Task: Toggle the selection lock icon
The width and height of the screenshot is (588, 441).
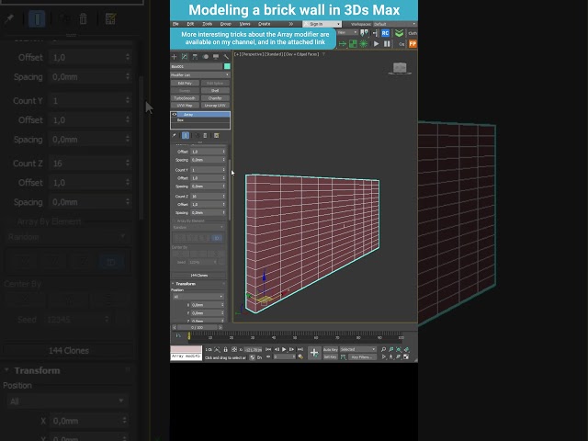Action: click(x=225, y=349)
